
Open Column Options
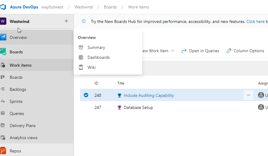(245, 51)
